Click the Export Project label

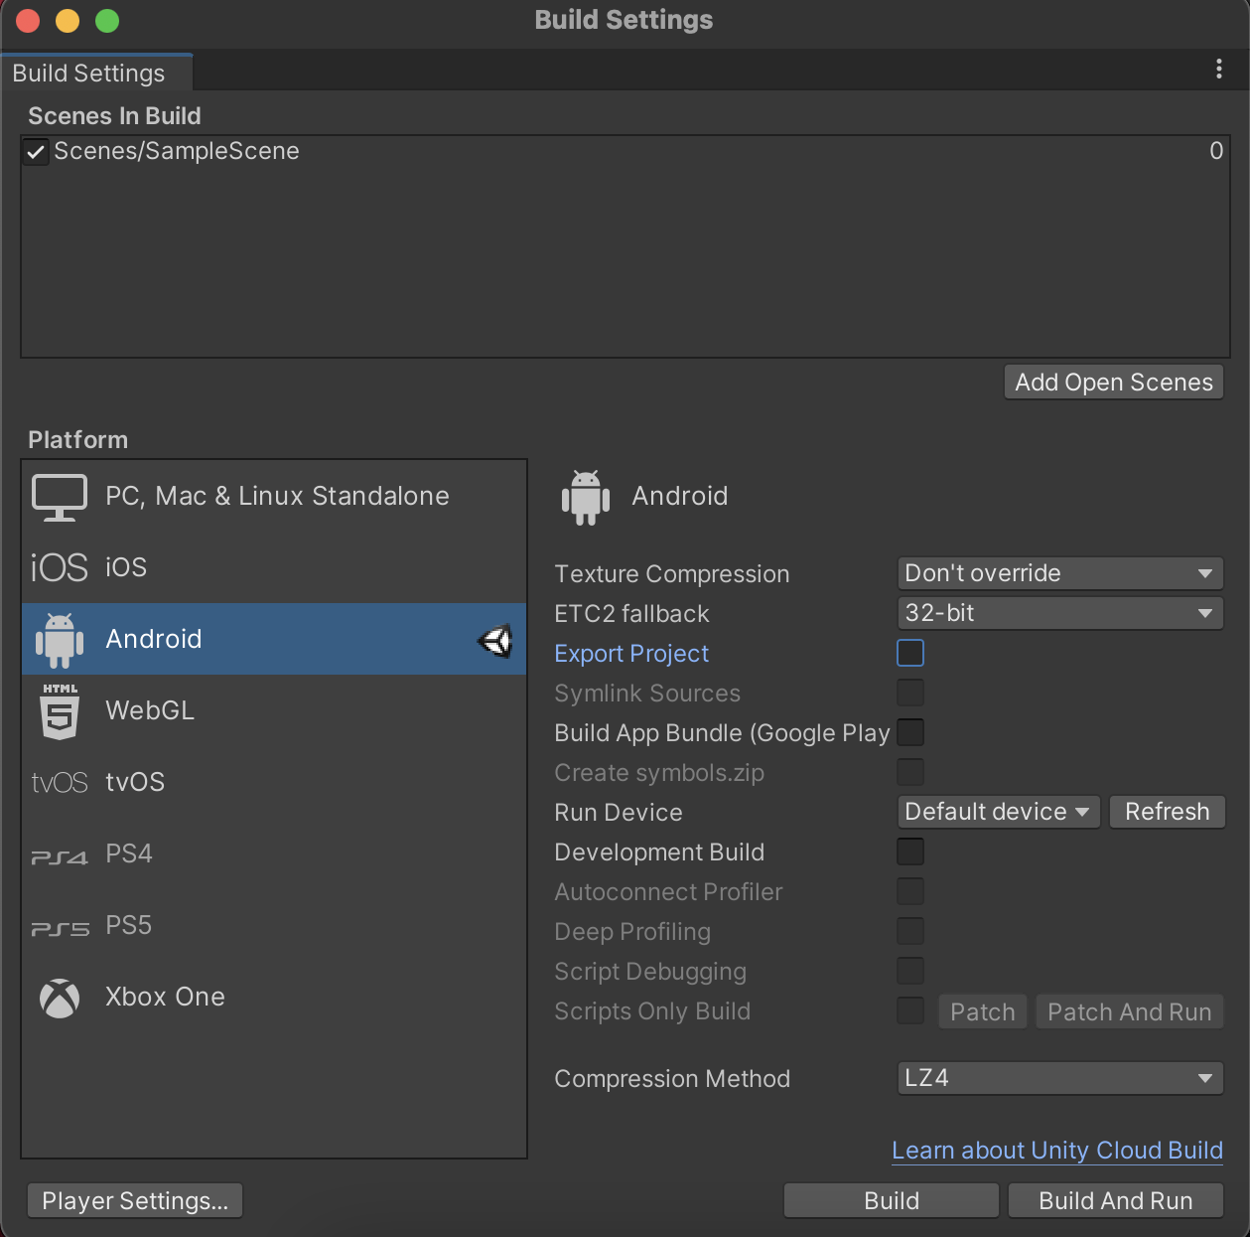click(x=631, y=654)
